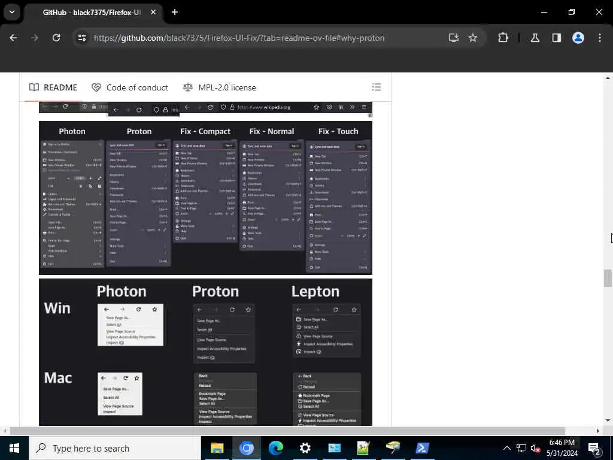Click the browser forward arrow
613x460 pixels.
click(x=35, y=38)
